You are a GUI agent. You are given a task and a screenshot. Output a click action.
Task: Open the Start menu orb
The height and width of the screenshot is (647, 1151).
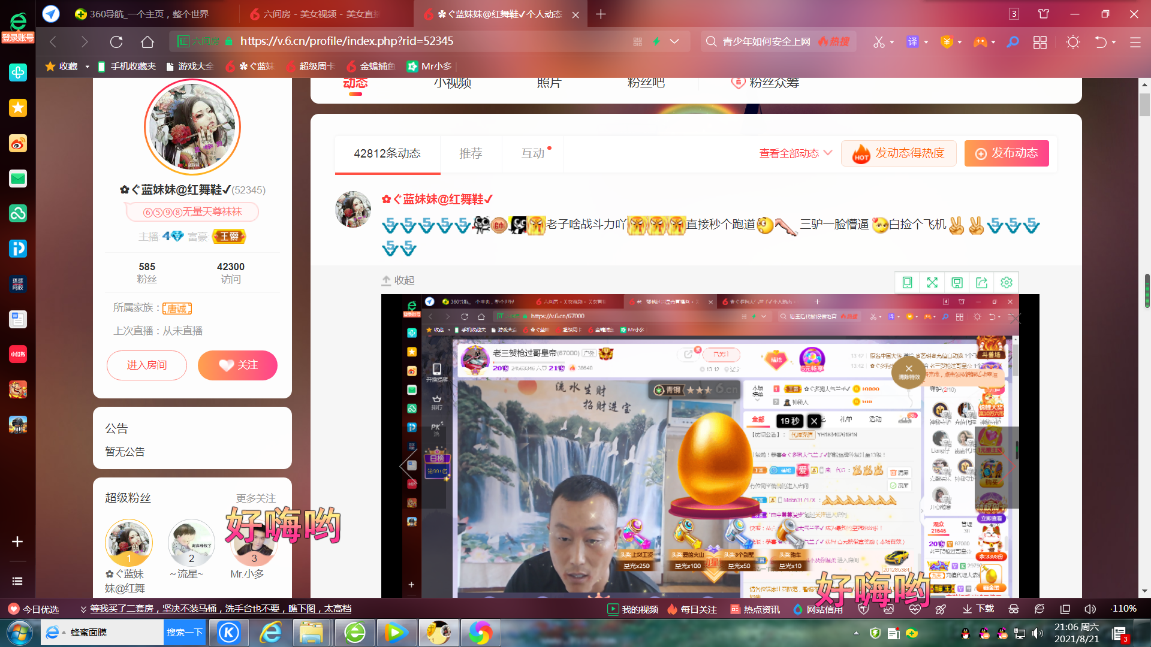click(19, 633)
